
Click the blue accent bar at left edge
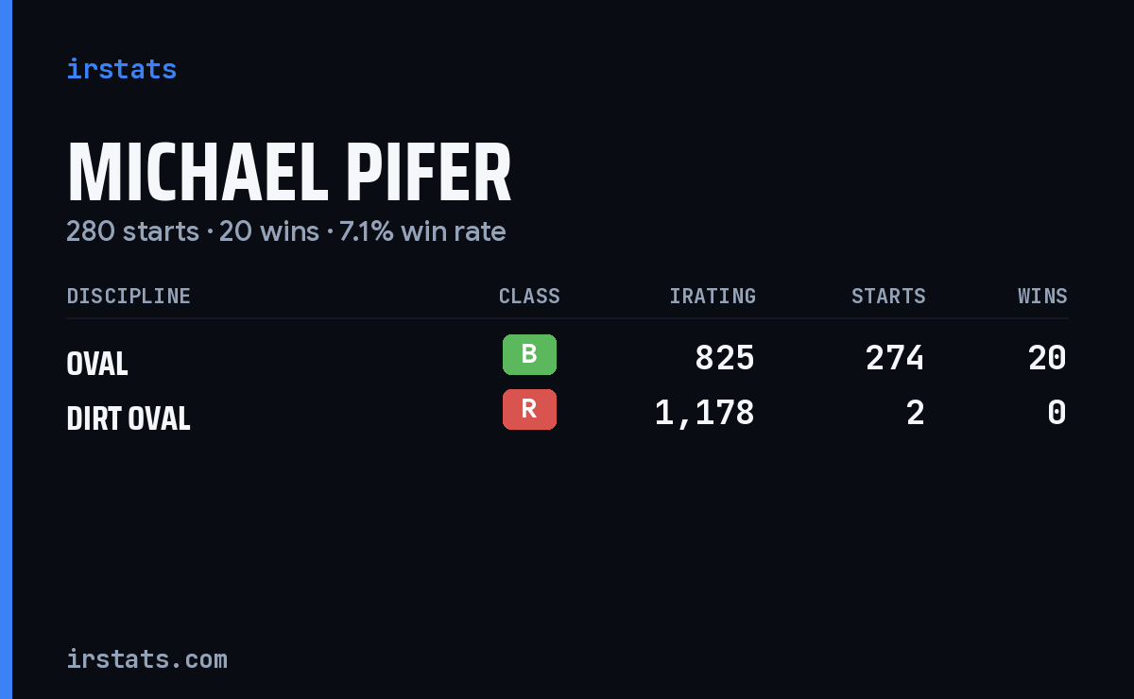click(x=6, y=349)
